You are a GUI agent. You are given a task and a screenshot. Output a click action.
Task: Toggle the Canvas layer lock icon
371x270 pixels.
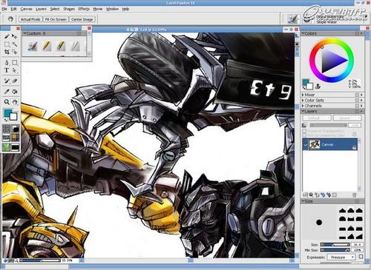click(354, 147)
